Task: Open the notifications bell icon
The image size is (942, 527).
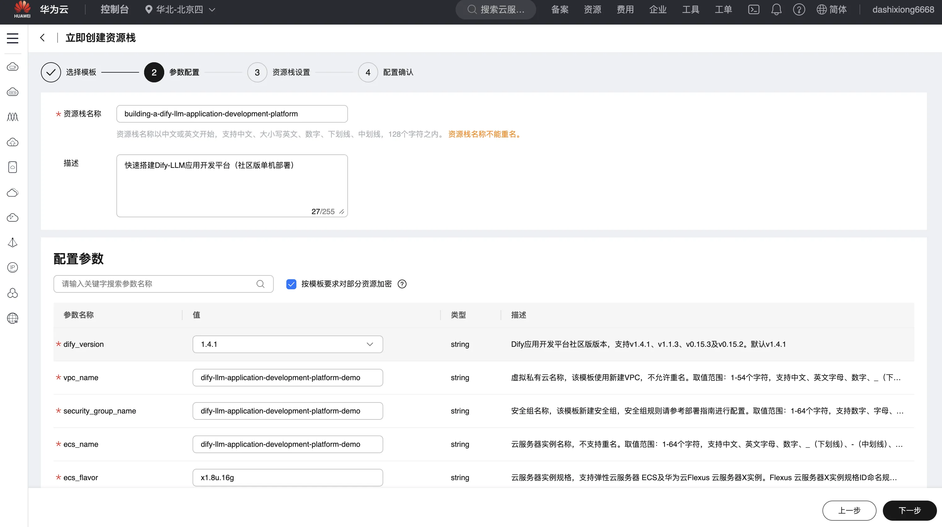Action: (776, 9)
